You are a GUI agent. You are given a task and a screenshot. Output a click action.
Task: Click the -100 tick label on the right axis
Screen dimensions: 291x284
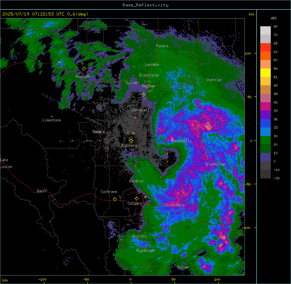pos(246,228)
